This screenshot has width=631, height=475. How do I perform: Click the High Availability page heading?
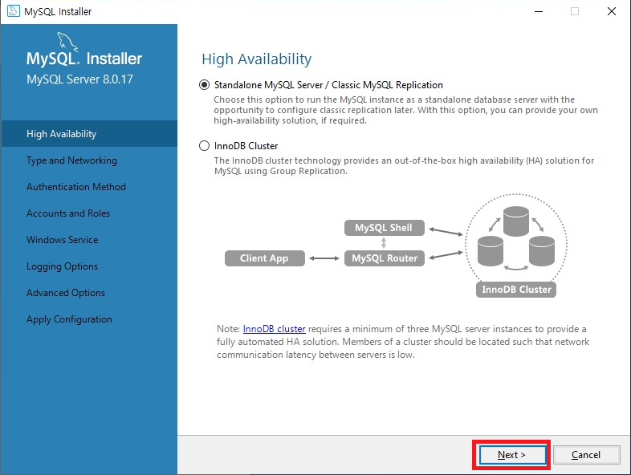coord(257,59)
